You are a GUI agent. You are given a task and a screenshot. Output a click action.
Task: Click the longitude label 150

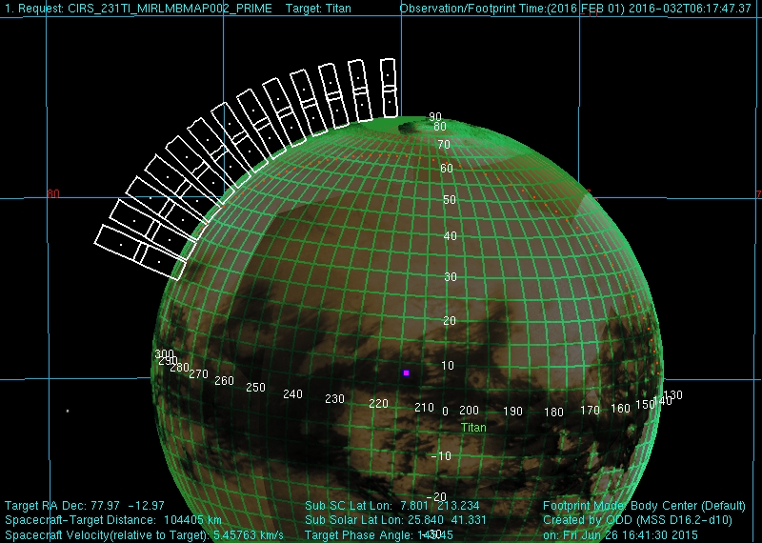(645, 405)
